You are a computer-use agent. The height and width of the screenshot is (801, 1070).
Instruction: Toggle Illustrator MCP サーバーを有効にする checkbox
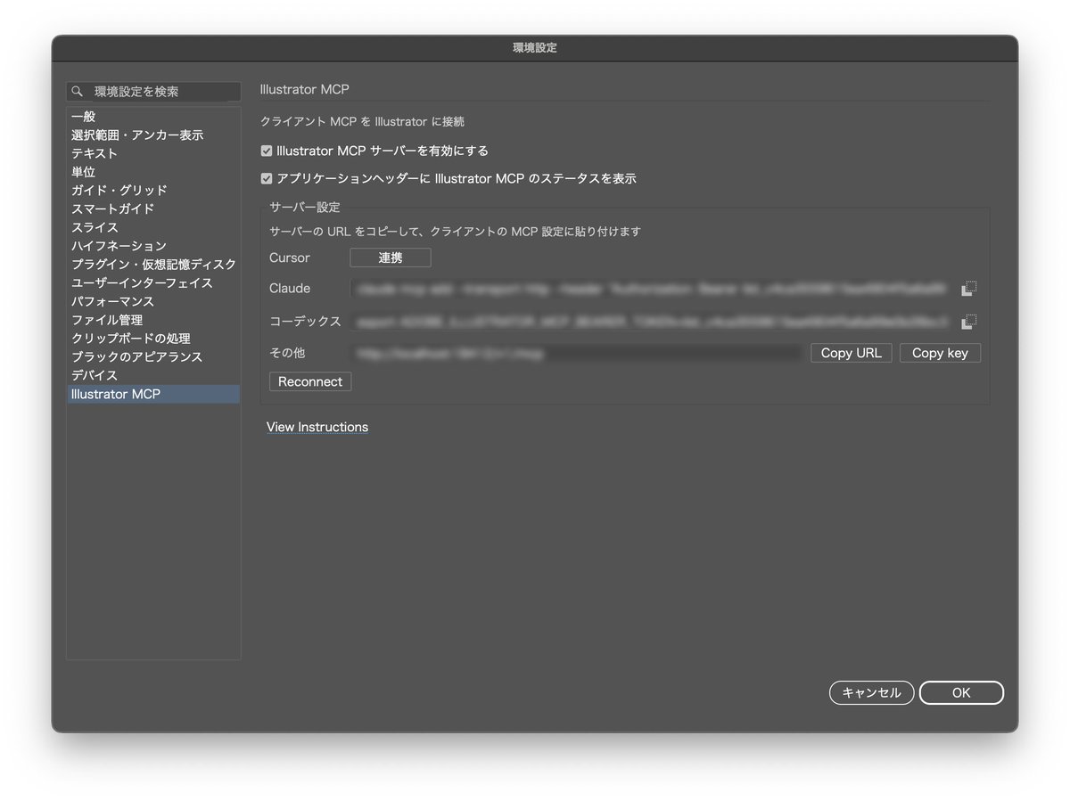(266, 151)
